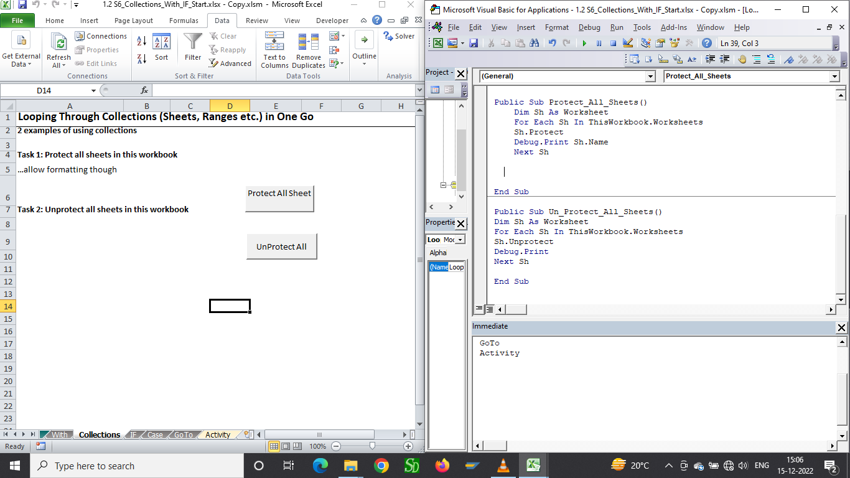Click the Quick Info icon in Edit toolbar
850x478 pixels.
point(663,59)
